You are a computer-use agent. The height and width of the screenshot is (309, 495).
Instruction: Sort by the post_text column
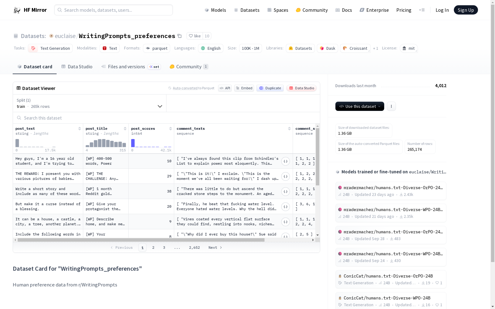click(x=80, y=129)
